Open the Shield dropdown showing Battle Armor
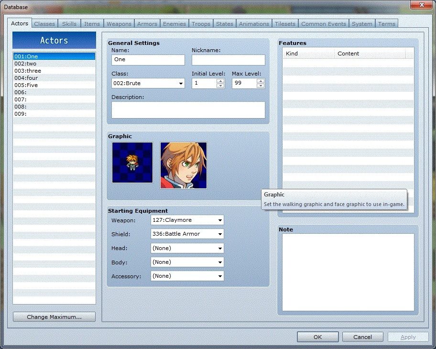The width and height of the screenshot is (436, 349). [187, 234]
